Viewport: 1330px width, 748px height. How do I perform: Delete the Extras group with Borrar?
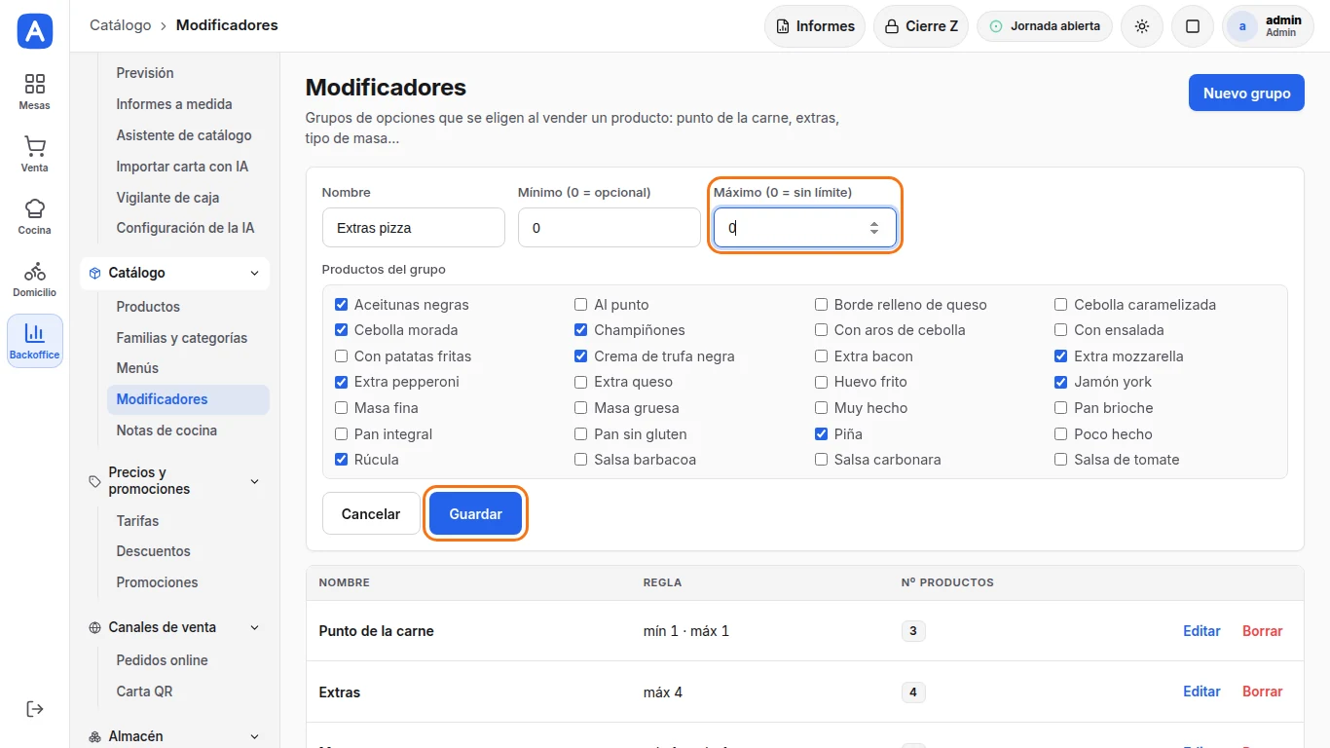(1262, 692)
